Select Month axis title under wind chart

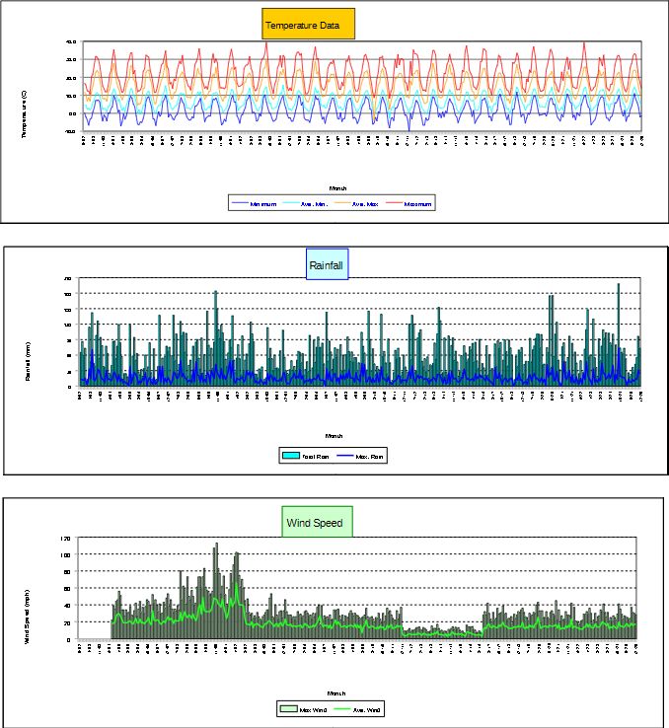click(x=336, y=692)
